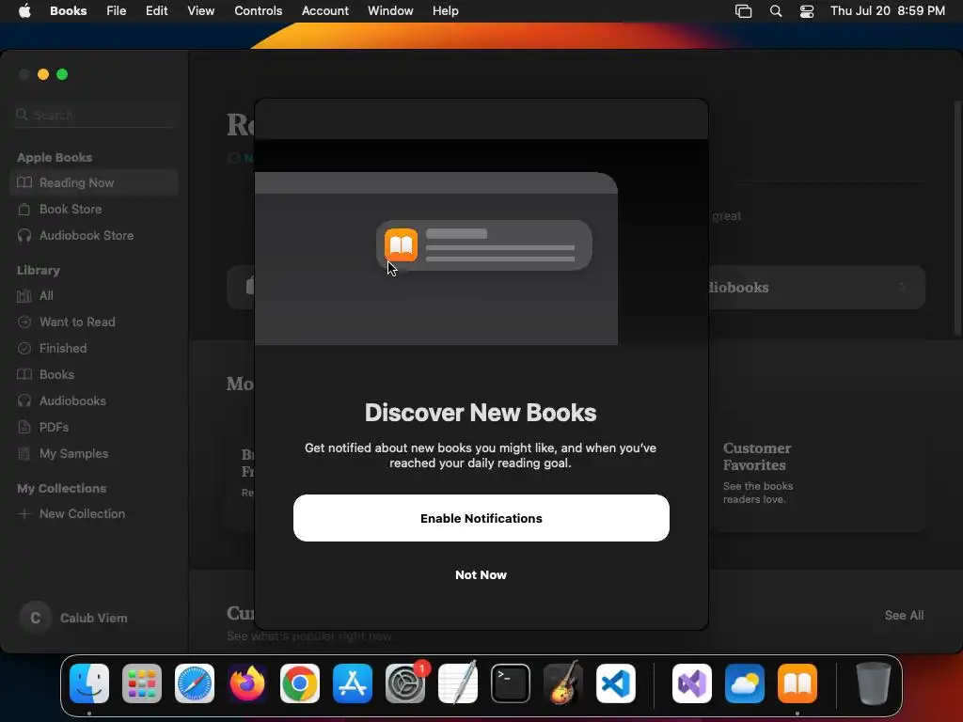Click the plus icon for New Collection
963x722 pixels.
coord(24,514)
